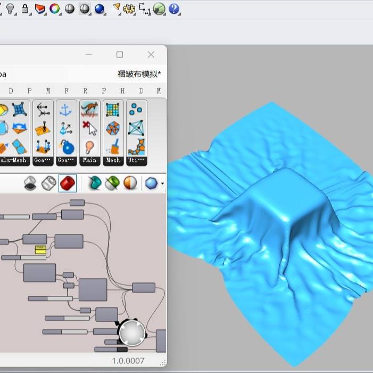
Task: Select the Kangaroo solver icon in Main panel
Action: (89, 110)
